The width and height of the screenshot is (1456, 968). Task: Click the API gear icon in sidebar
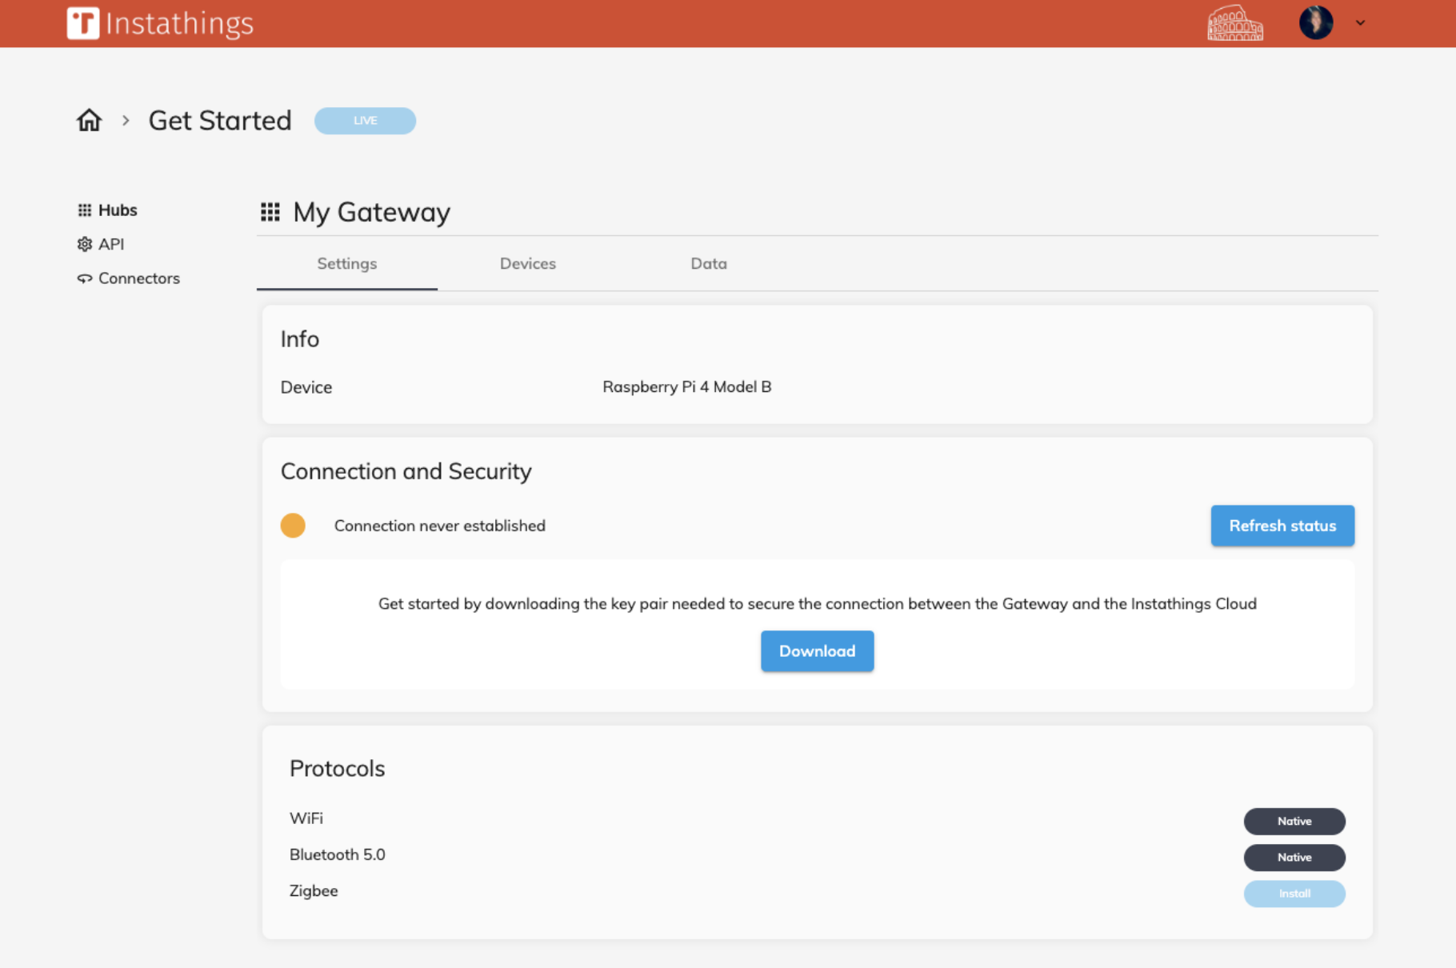(x=85, y=244)
